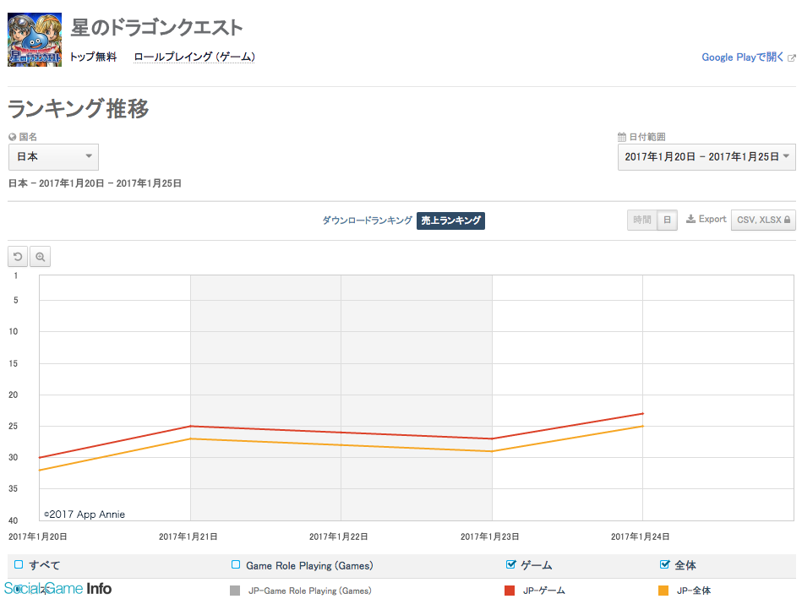Click the JP-全体 legend label
This screenshot has height=599, width=802.
tap(694, 591)
